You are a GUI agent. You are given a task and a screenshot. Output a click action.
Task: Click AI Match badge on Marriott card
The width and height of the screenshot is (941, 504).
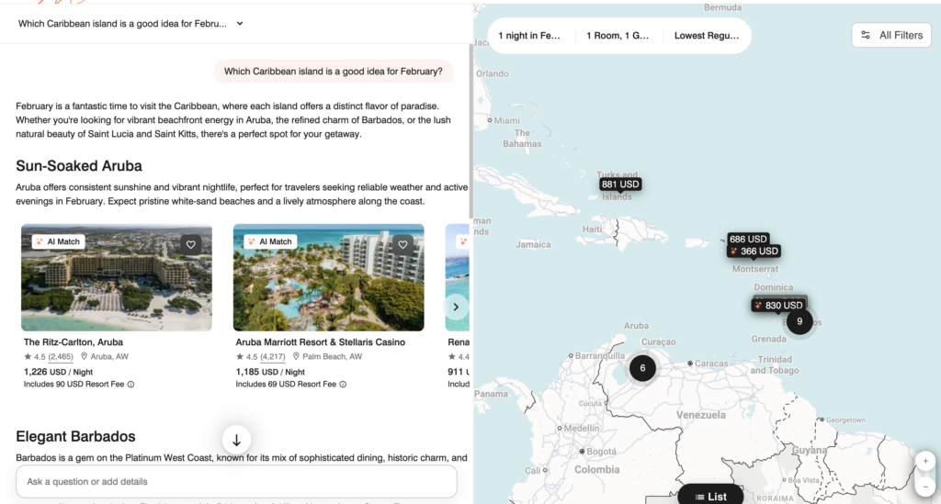tap(270, 241)
